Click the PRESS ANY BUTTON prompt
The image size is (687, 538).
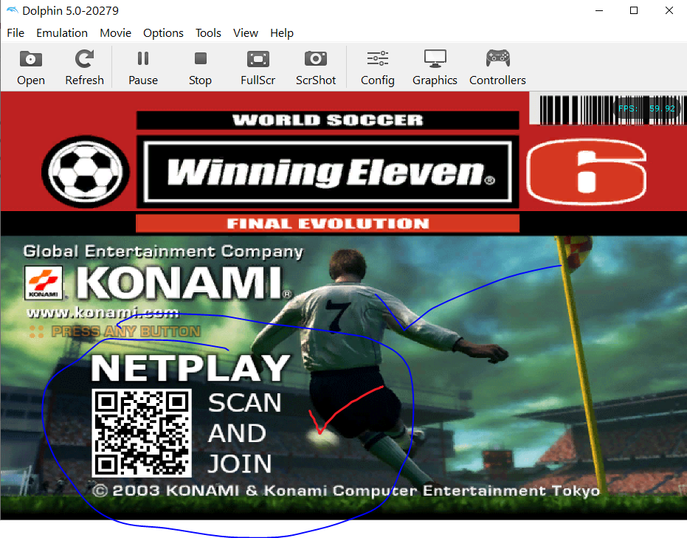(x=125, y=331)
